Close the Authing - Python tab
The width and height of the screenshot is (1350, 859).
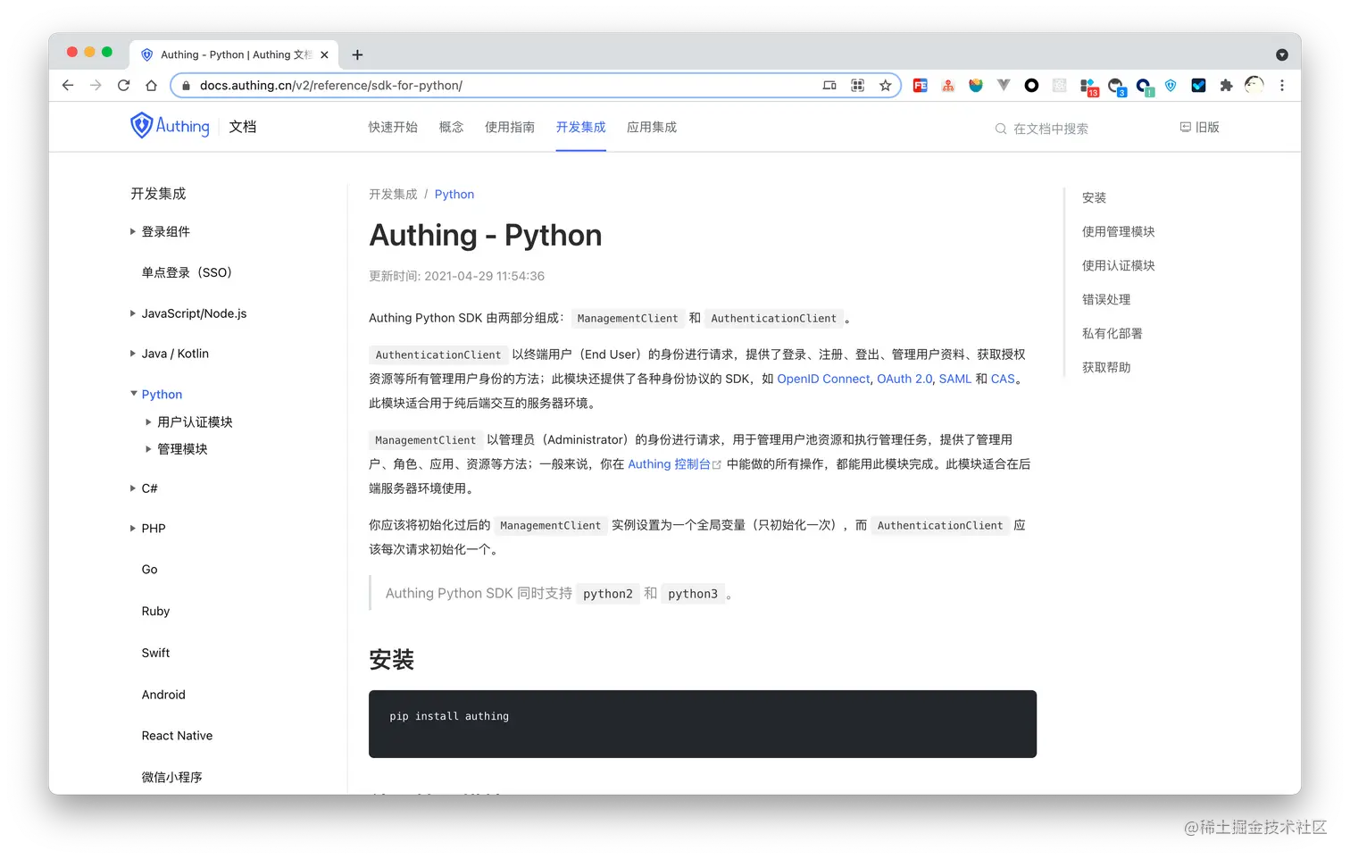tap(324, 54)
